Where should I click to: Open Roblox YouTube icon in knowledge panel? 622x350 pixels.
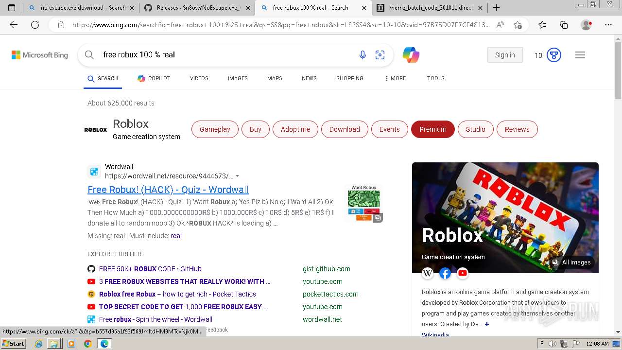click(463, 273)
